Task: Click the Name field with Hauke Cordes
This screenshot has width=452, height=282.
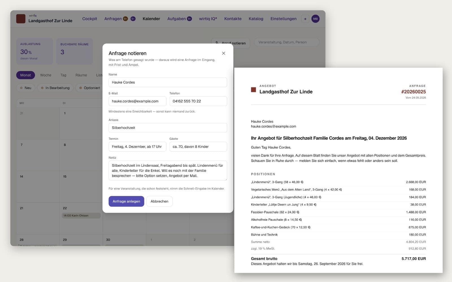Action: pyautogui.click(x=168, y=82)
